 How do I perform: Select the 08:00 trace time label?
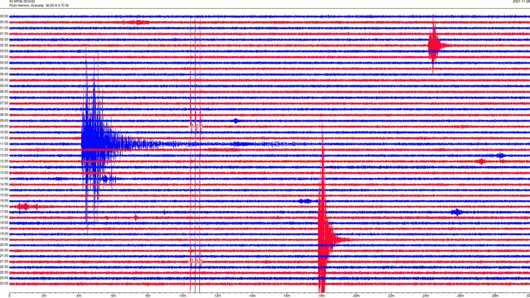pos(4,109)
